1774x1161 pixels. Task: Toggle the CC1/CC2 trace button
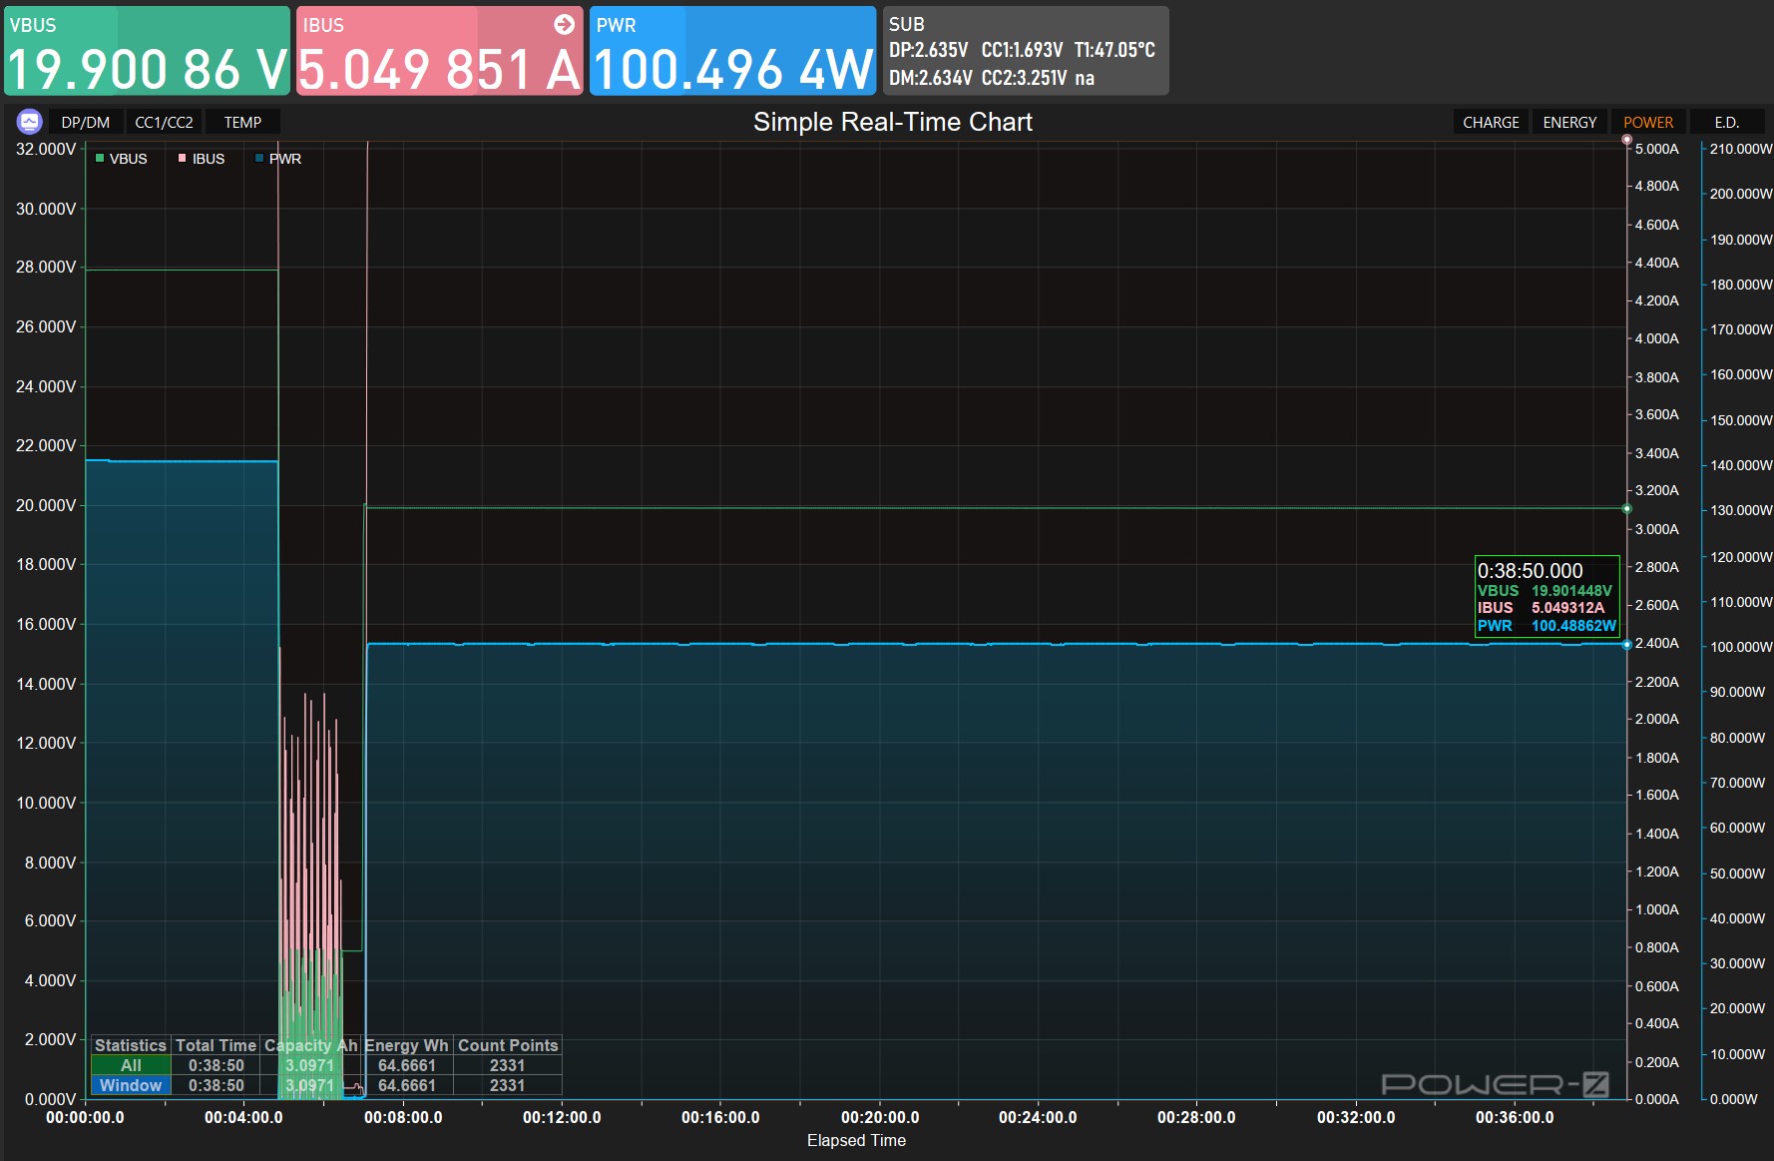point(164,122)
